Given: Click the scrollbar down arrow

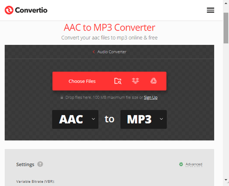Looking at the screenshot, I should click(226, 179).
